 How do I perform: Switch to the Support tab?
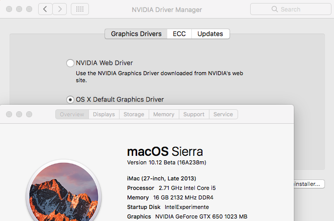[x=194, y=114]
